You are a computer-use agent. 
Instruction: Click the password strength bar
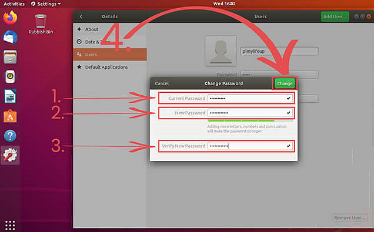(250, 121)
